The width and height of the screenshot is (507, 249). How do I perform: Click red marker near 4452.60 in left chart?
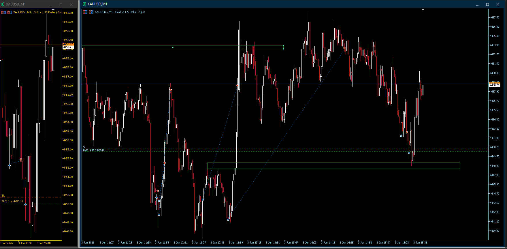click(21, 160)
